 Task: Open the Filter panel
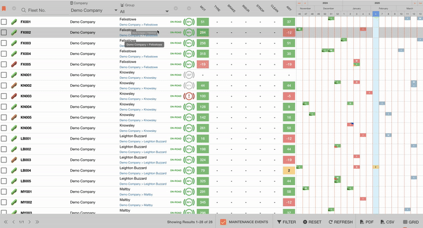287,222
